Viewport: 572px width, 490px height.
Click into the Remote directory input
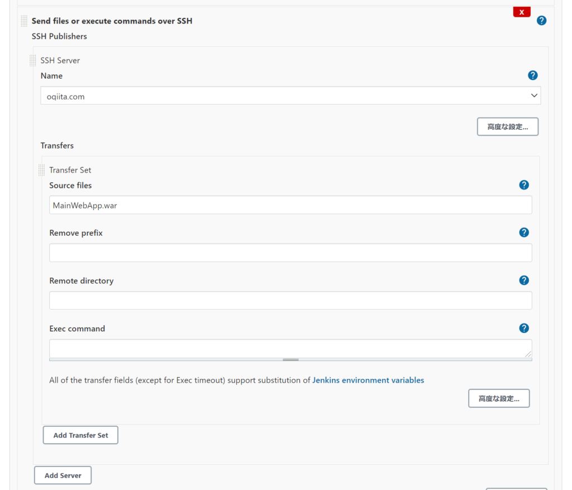point(290,301)
